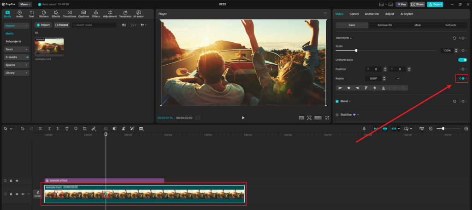Lock the main video track
This screenshot has width=472, height=210.
pyautogui.click(x=11, y=194)
